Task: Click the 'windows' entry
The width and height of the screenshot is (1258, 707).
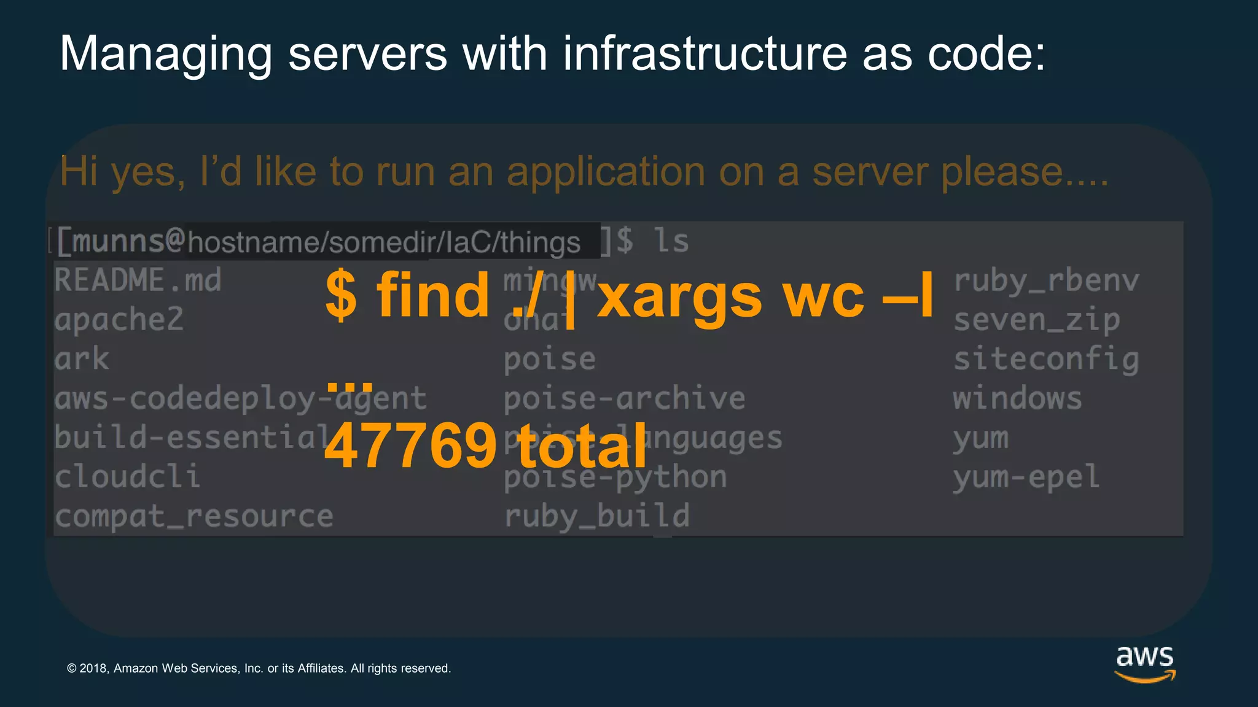Action: (x=1018, y=398)
